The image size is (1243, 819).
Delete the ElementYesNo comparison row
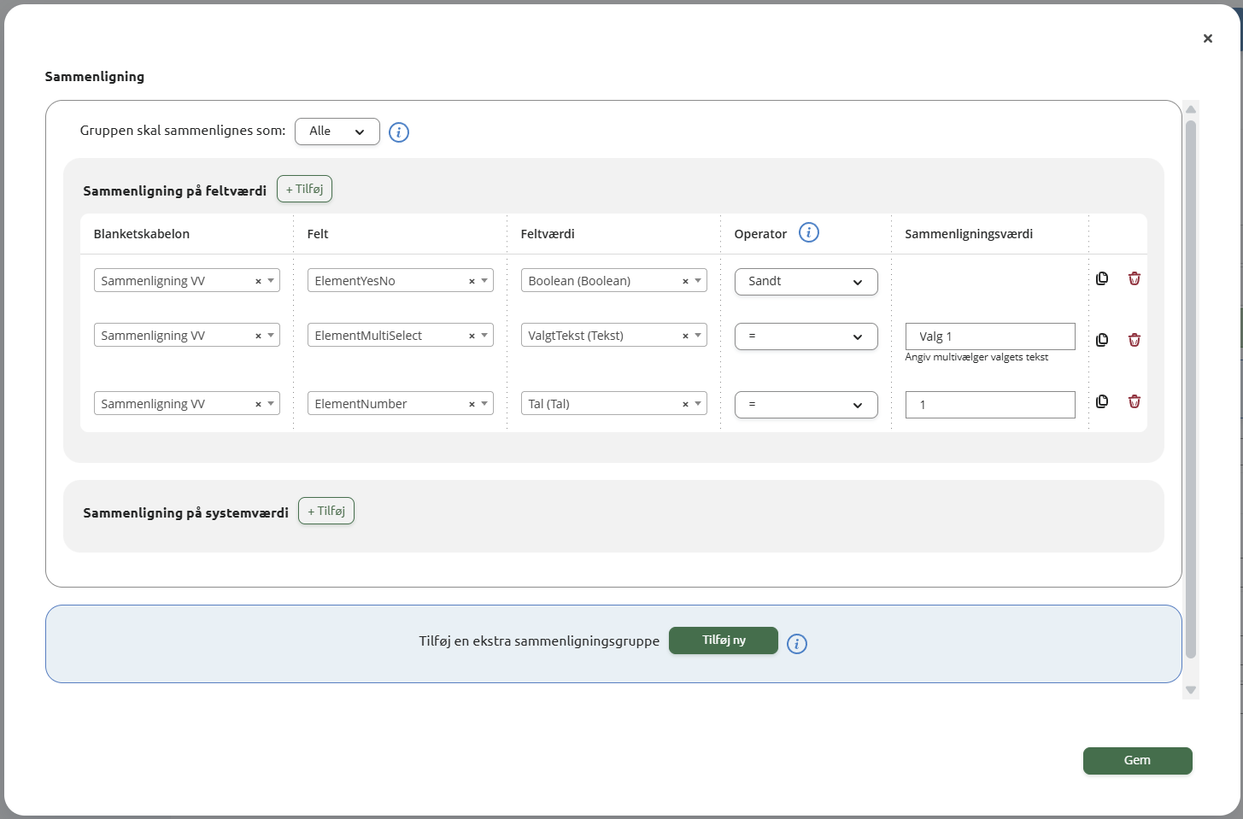pos(1135,278)
